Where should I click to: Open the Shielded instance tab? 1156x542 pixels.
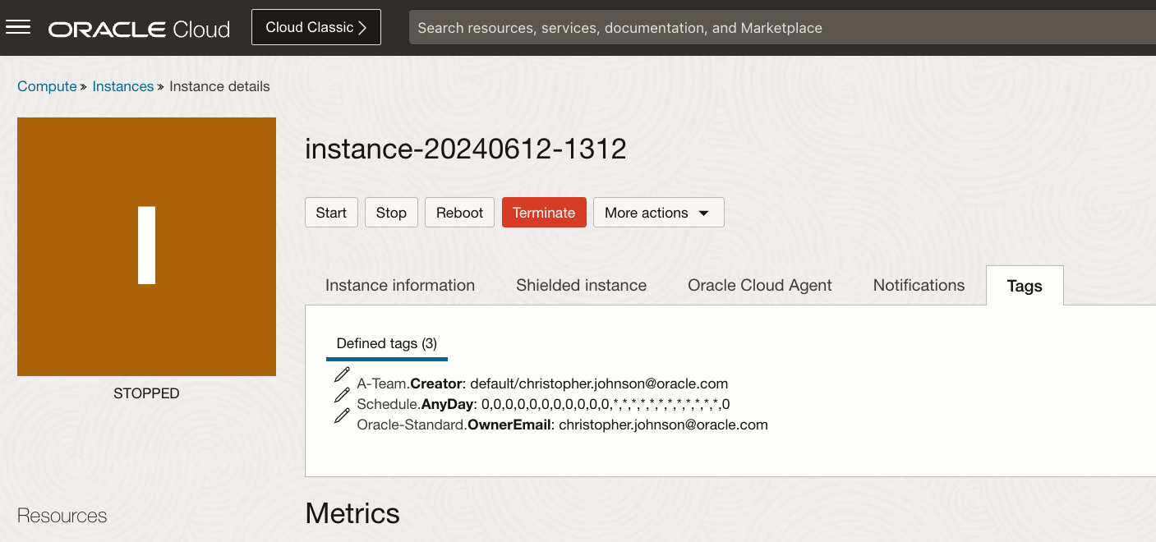pyautogui.click(x=581, y=285)
